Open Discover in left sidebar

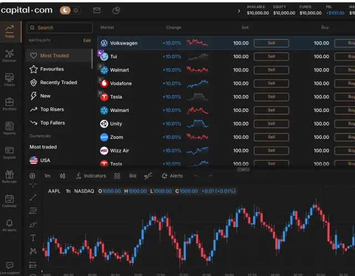click(9, 55)
